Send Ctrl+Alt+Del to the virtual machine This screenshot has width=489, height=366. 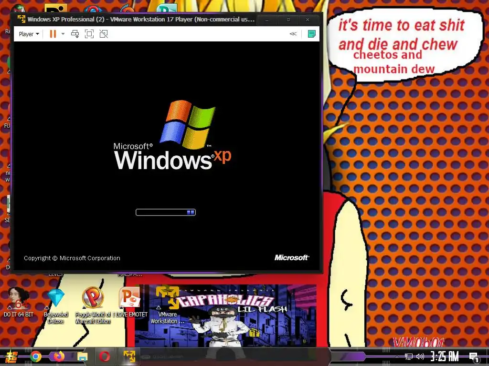coord(75,34)
